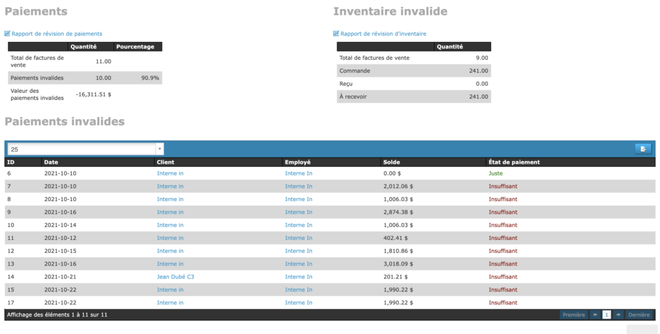Click the balance 1,810.86 $

[x=398, y=251]
